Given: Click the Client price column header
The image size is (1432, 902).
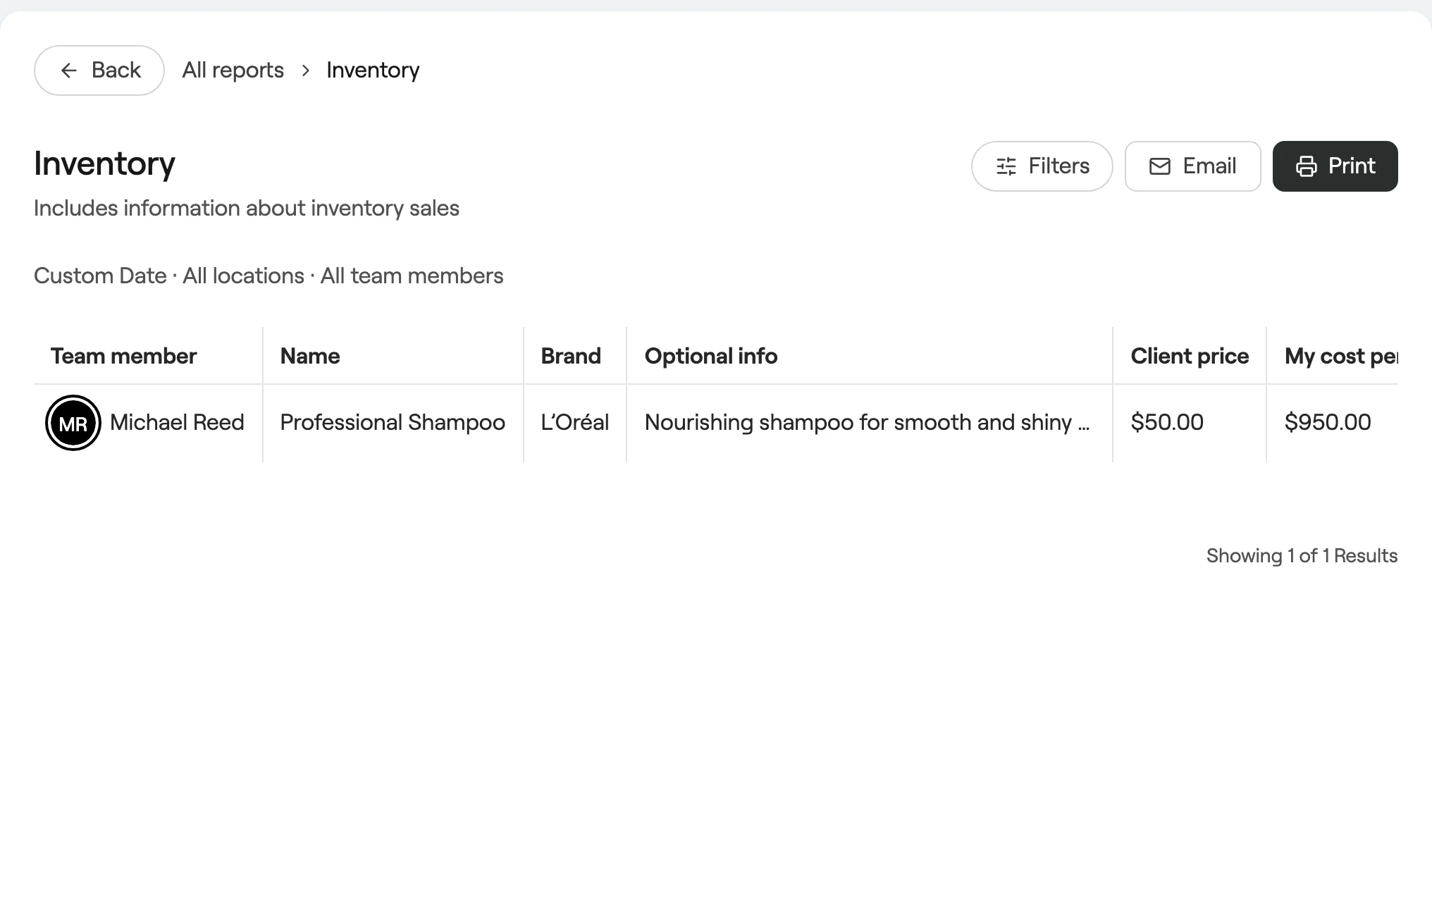Looking at the screenshot, I should point(1190,356).
